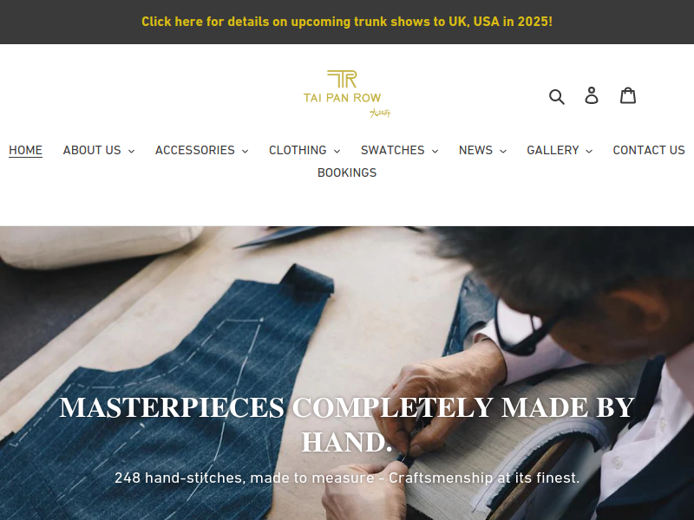This screenshot has height=520, width=694.
Task: Open the shopping bag cart icon
Action: 627,95
